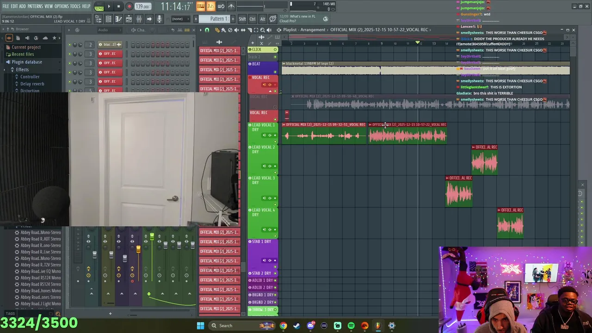This screenshot has height=333, width=592.
Task: Click the yellow mixer fader
Action: tap(138, 250)
